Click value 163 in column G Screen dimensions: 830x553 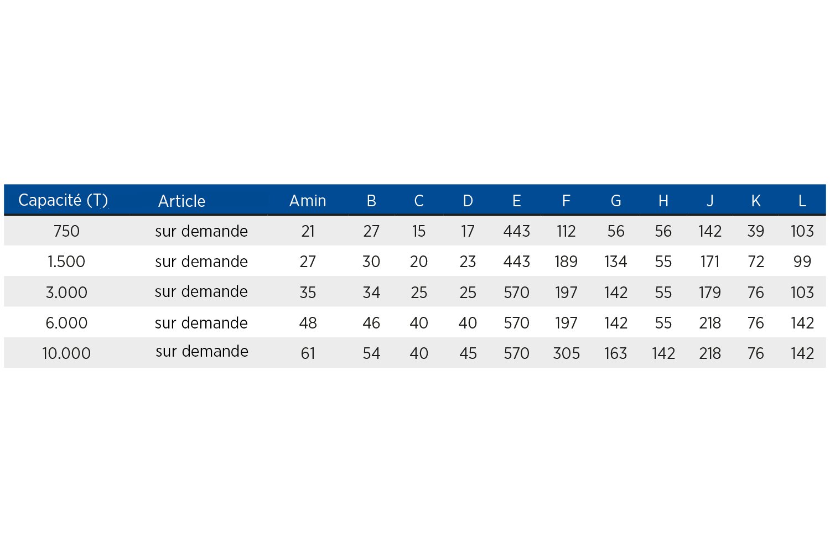coord(616,353)
